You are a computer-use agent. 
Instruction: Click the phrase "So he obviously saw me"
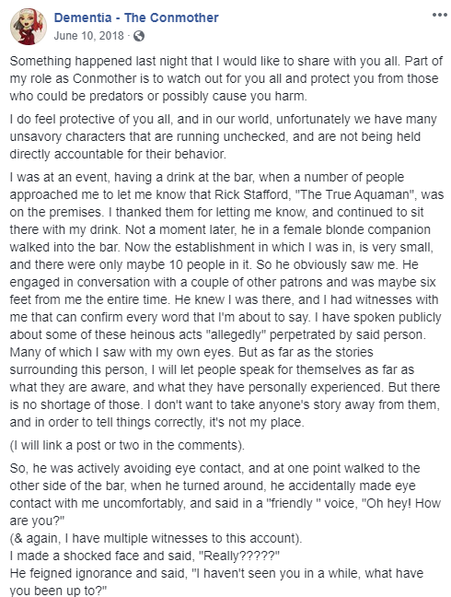pos(326,264)
